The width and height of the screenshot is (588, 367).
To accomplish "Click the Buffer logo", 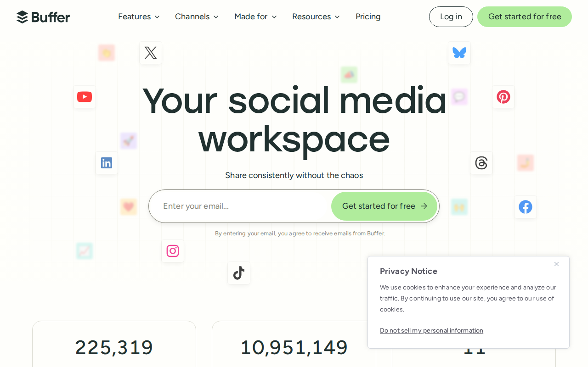I will (43, 17).
